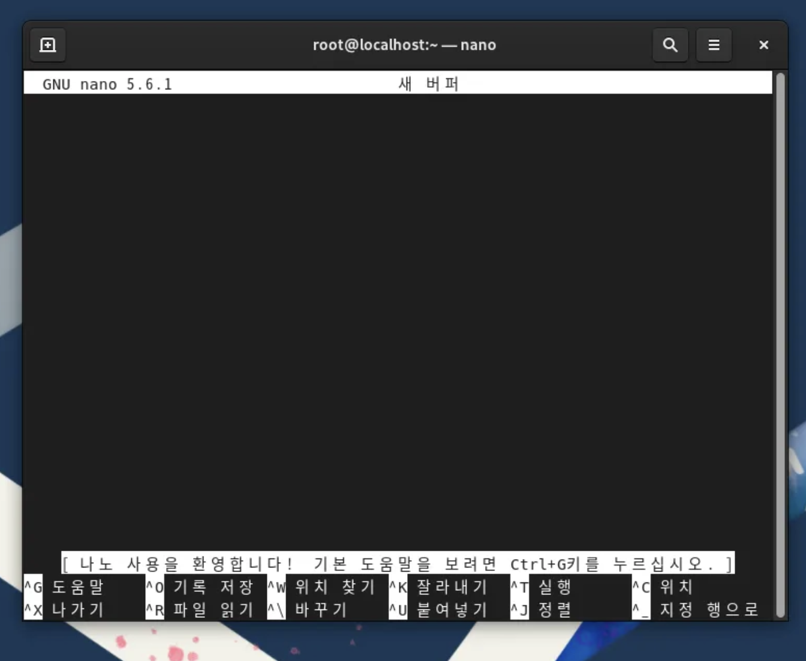Open a new terminal tab icon

(47, 45)
